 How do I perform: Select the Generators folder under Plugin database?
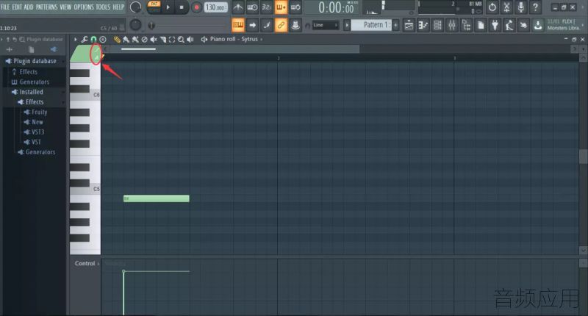(34, 82)
